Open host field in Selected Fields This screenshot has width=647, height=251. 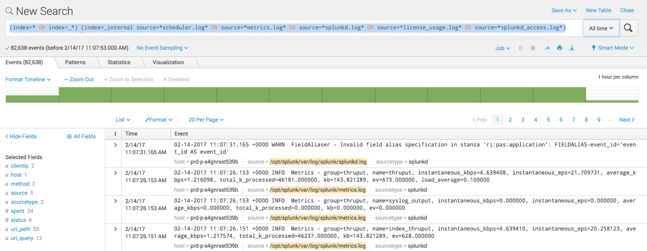[x=16, y=175]
